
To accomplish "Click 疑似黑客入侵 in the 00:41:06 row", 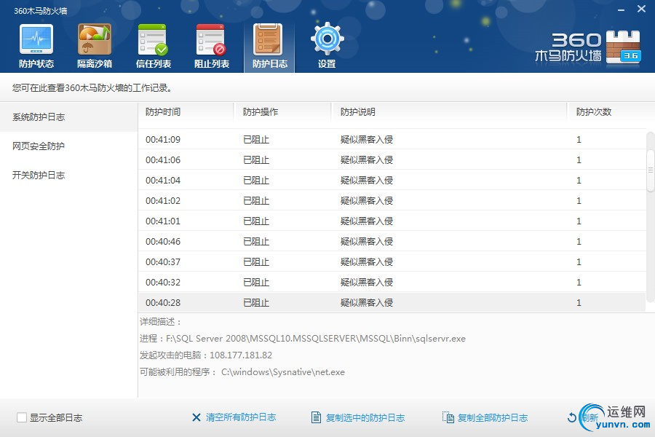I will [366, 160].
